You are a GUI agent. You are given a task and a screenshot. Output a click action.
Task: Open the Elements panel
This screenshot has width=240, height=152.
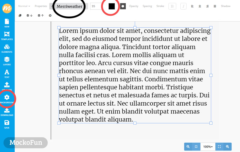tap(7, 48)
